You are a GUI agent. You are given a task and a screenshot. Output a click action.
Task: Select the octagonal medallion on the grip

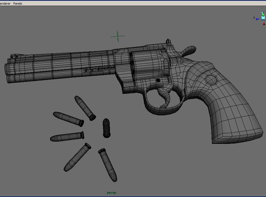click(211, 80)
